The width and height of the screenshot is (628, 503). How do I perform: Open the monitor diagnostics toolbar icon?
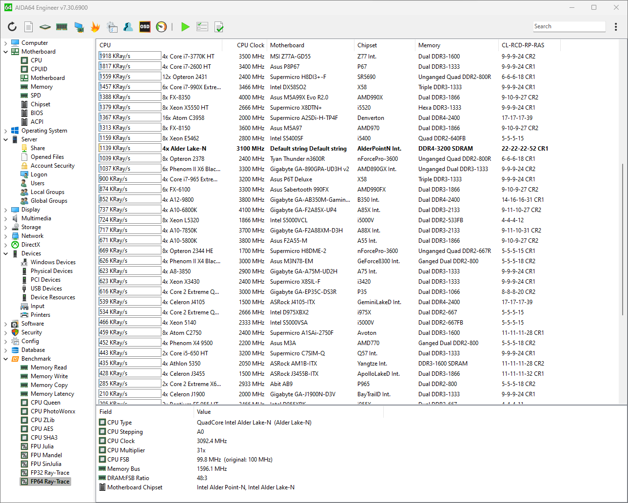(x=78, y=27)
